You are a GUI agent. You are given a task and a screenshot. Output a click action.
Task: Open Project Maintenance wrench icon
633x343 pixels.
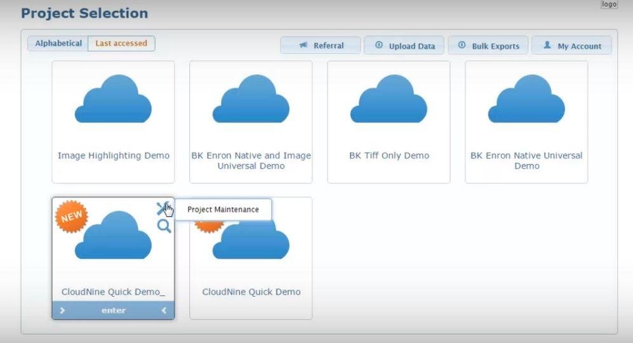163,209
